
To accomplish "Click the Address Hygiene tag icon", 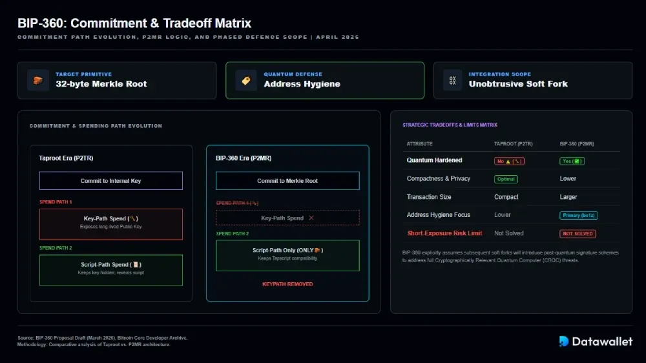I will click(246, 80).
